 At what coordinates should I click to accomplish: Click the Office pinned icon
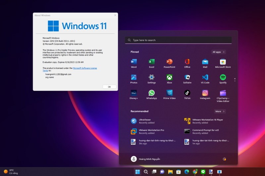tap(187, 63)
